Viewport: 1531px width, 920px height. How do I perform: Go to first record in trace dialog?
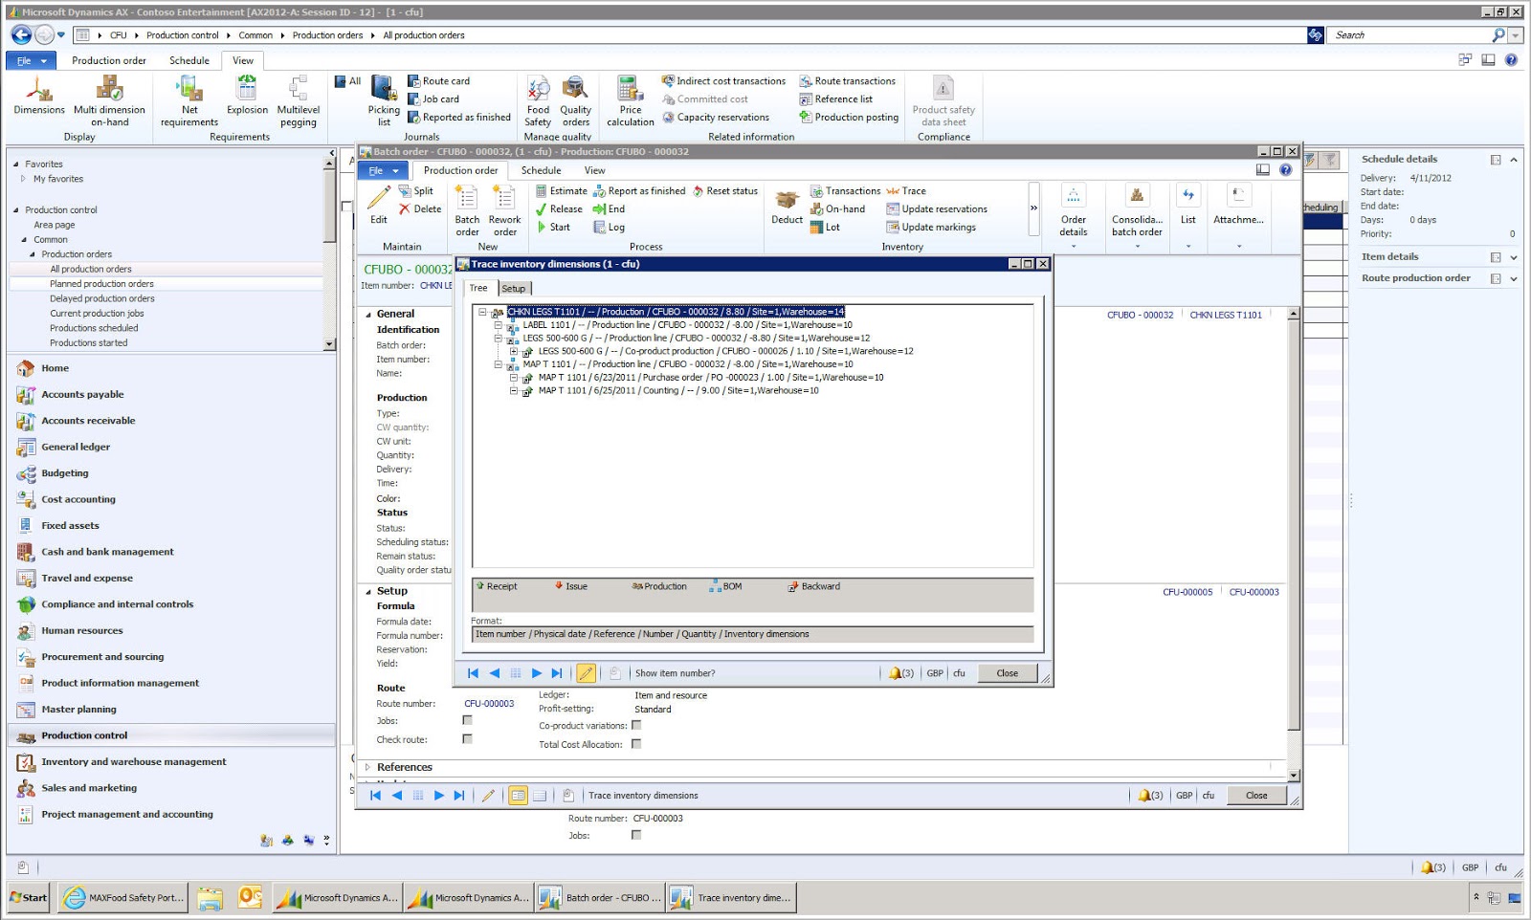(473, 673)
